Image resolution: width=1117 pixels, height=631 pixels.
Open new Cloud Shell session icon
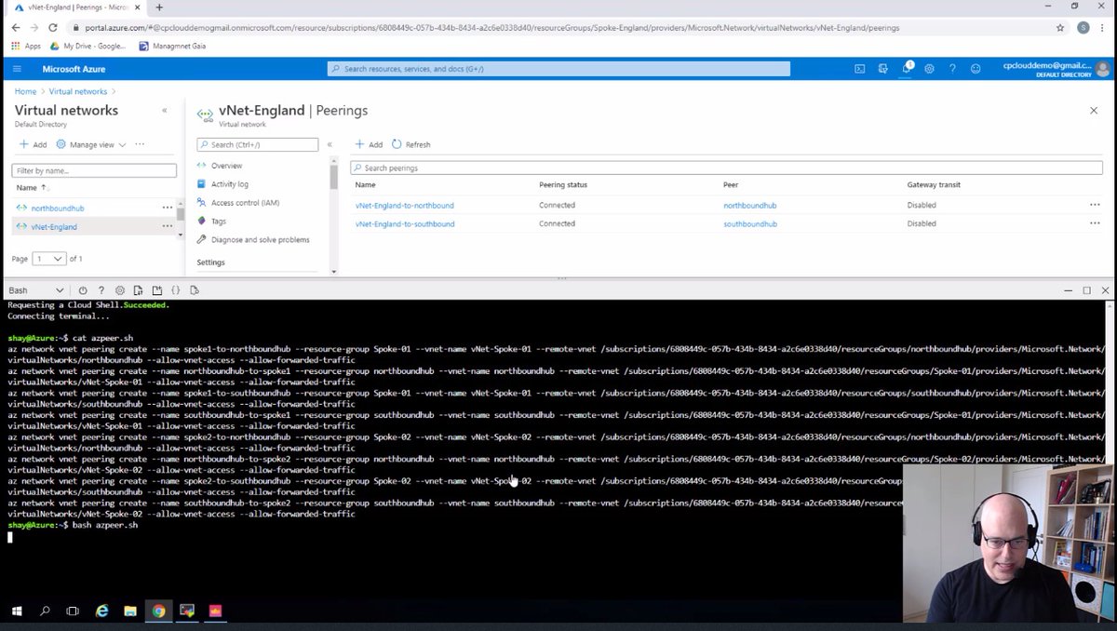156,290
